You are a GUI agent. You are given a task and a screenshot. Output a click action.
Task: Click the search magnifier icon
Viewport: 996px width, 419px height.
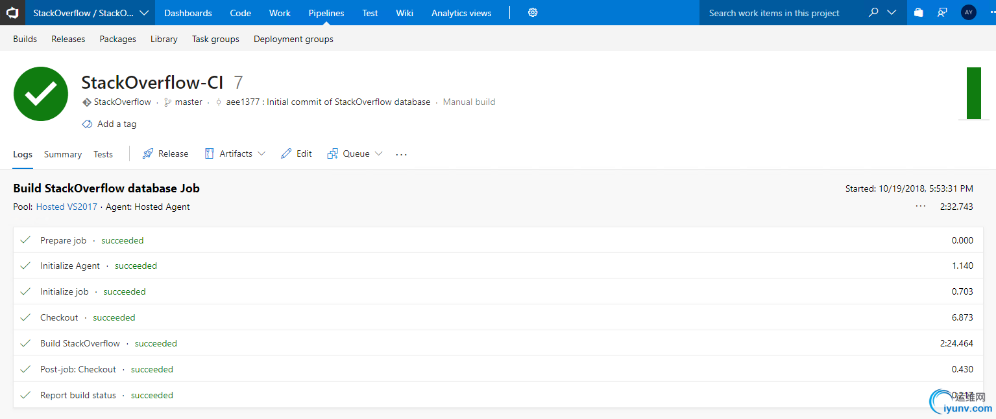click(873, 12)
